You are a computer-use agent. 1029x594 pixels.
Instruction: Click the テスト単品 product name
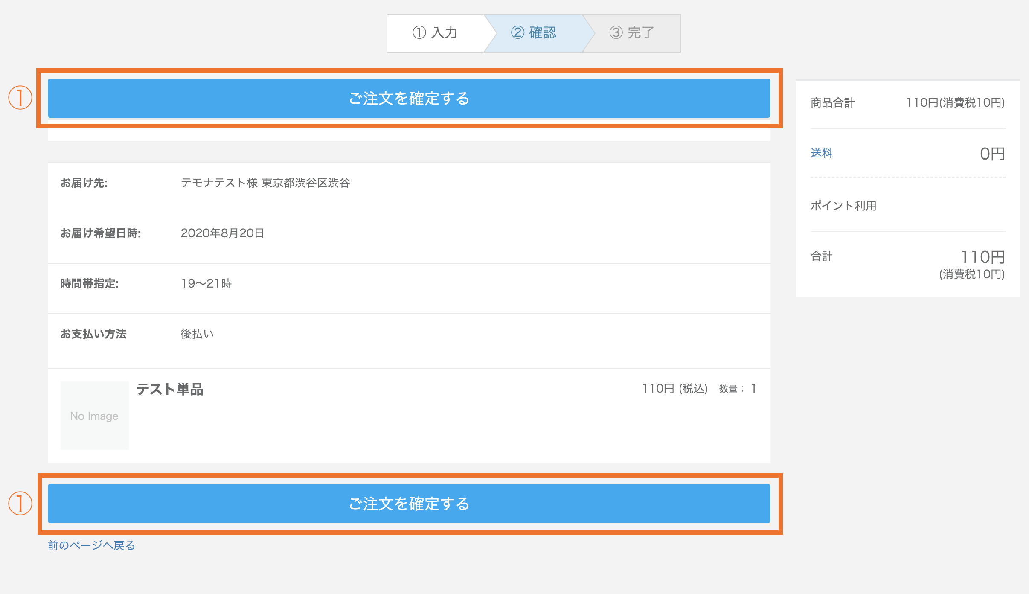170,389
